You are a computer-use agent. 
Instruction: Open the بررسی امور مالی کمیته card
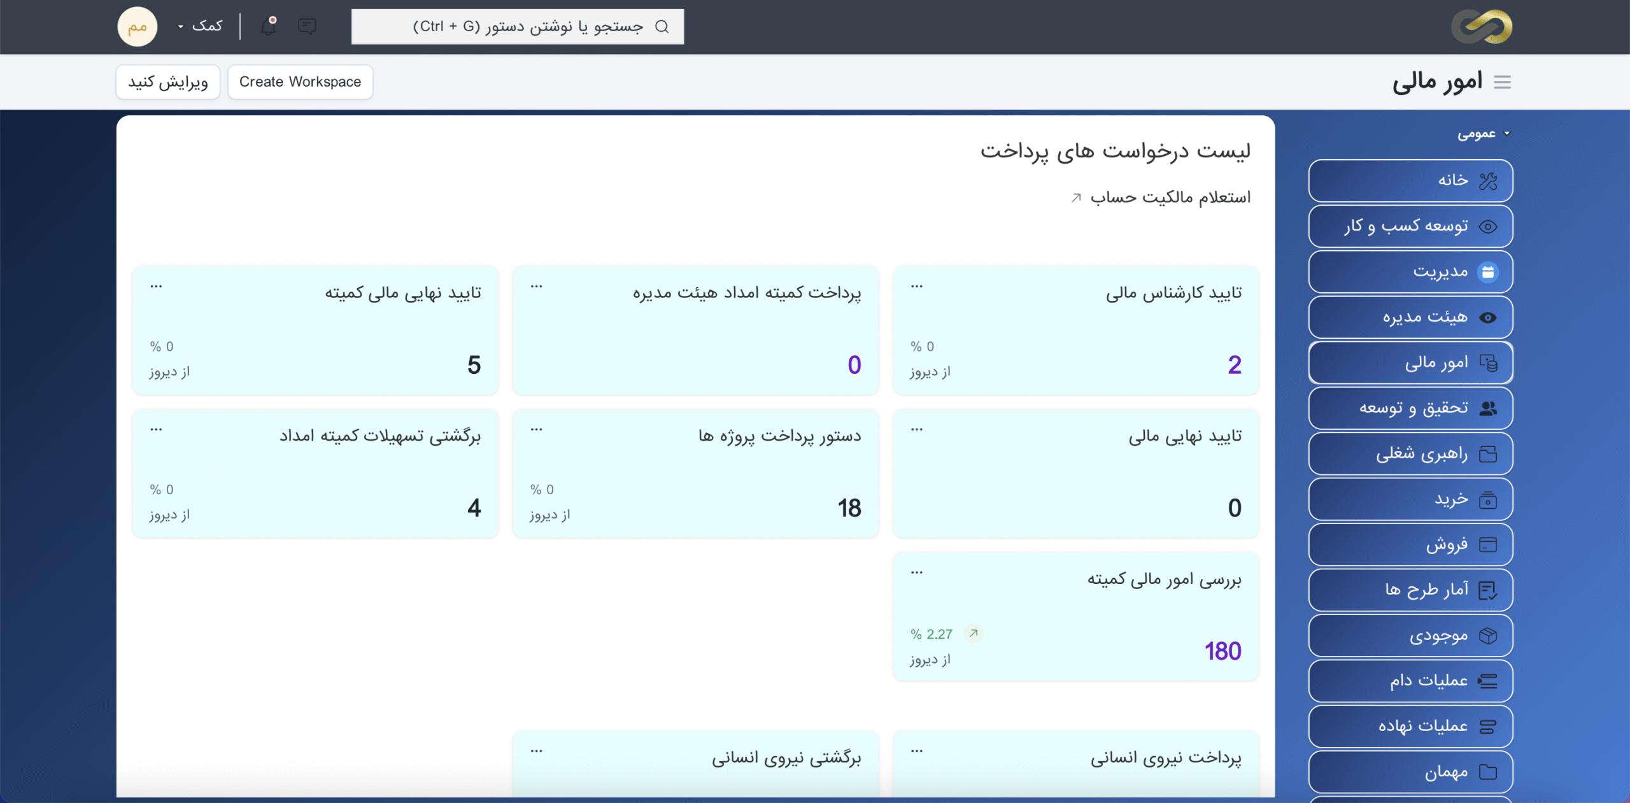(x=1075, y=617)
